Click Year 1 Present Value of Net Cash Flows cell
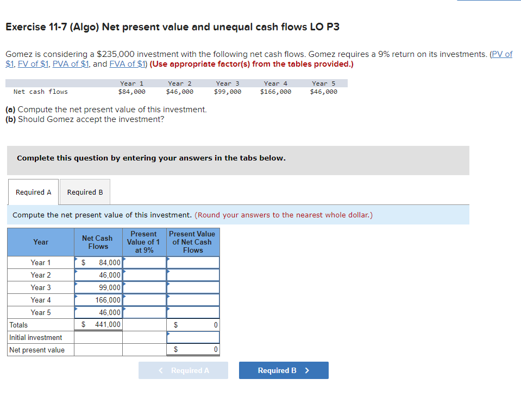The width and height of the screenshot is (521, 411). point(192,262)
